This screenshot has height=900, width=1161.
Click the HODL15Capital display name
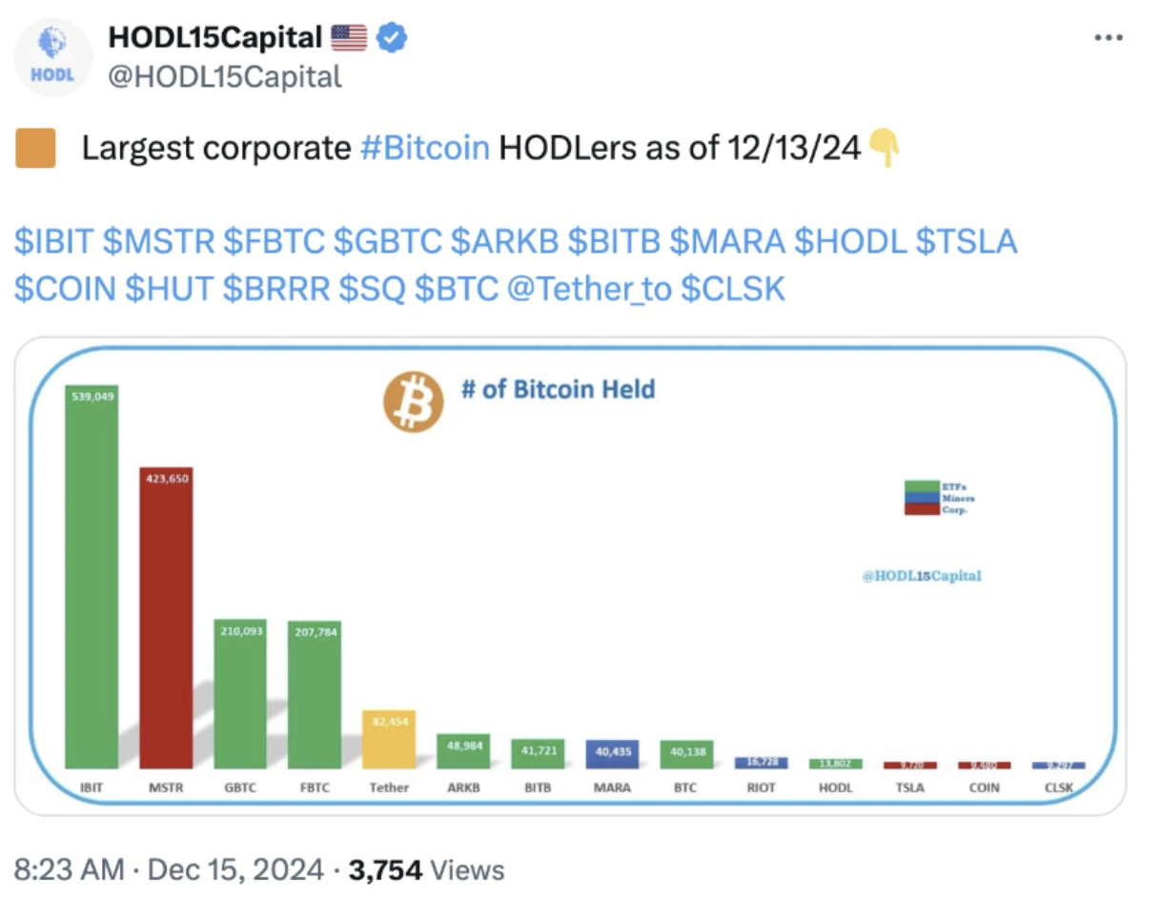[214, 38]
